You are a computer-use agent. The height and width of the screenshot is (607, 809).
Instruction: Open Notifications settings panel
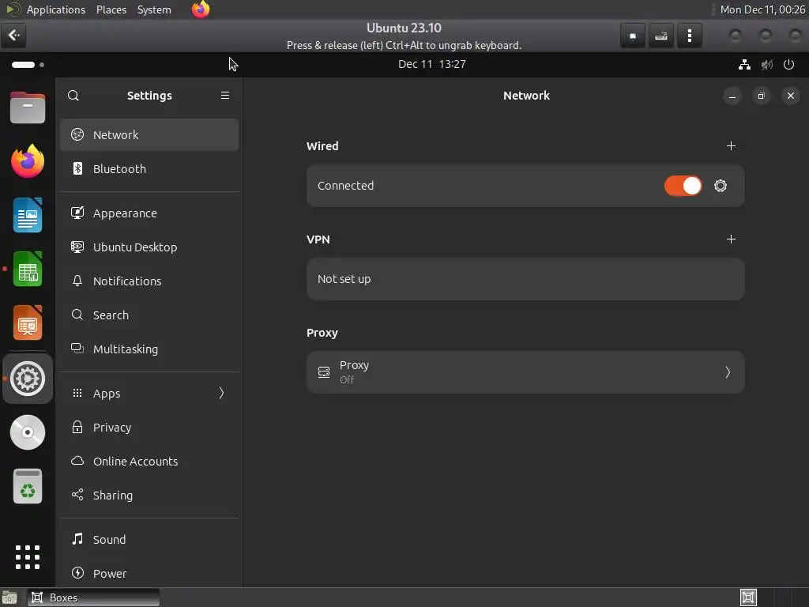coord(149,281)
